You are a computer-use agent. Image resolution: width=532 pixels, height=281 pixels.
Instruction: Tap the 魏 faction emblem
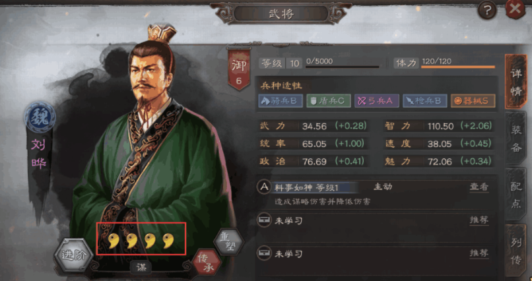[x=40, y=117]
